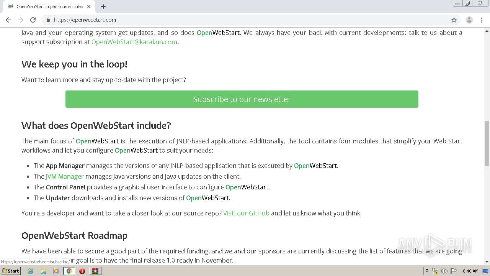View site security lock information
The height and width of the screenshot is (276, 490).
coord(48,20)
